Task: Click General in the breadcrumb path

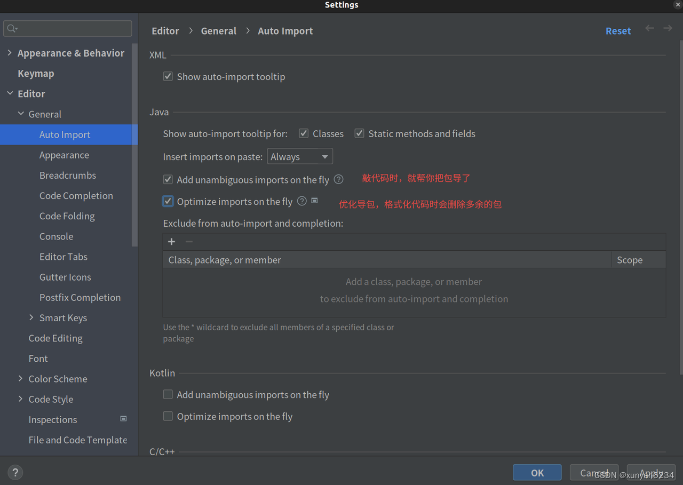Action: pos(219,31)
